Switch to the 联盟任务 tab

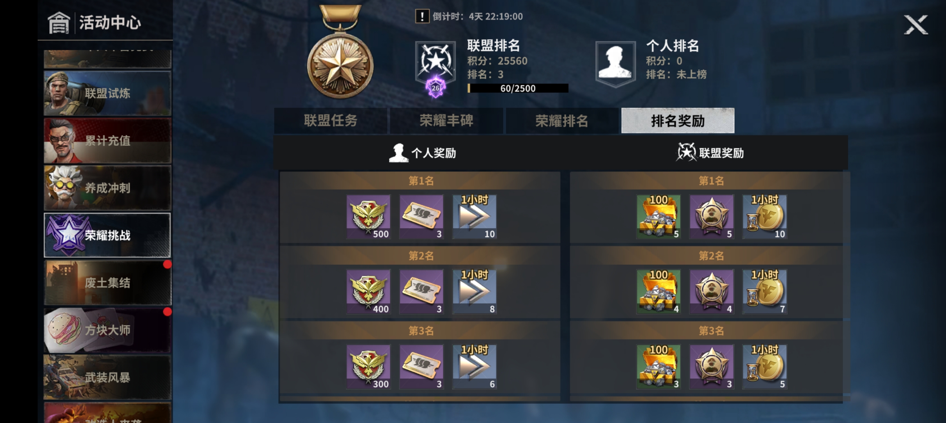pyautogui.click(x=330, y=121)
